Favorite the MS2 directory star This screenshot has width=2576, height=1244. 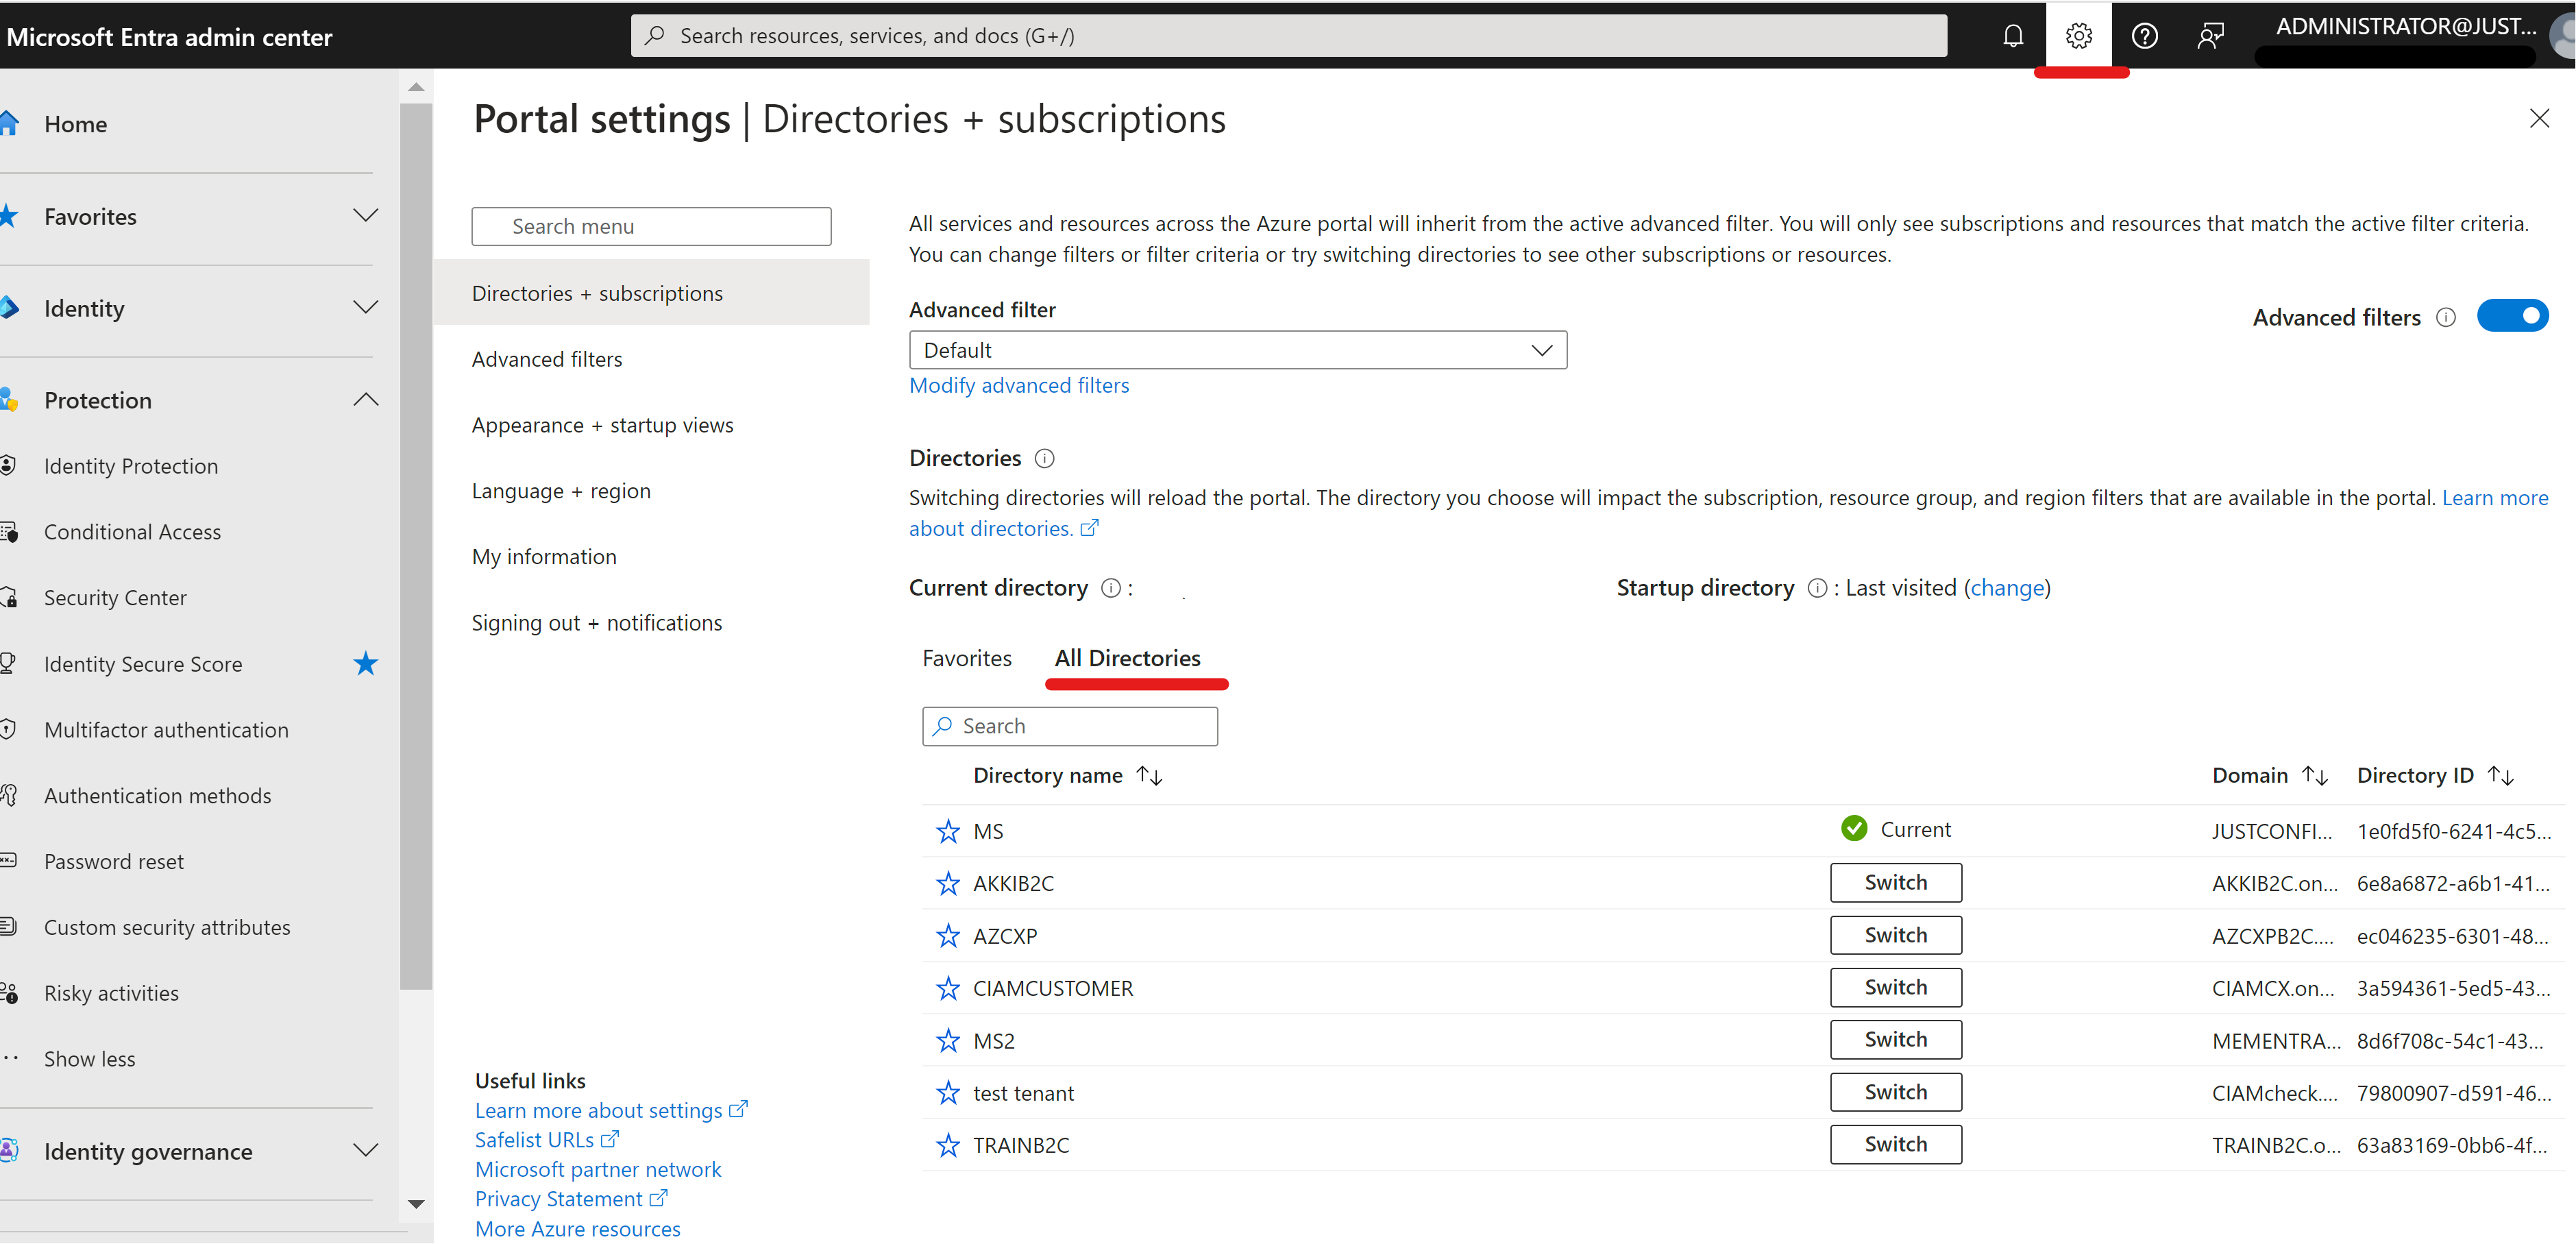pos(947,1041)
